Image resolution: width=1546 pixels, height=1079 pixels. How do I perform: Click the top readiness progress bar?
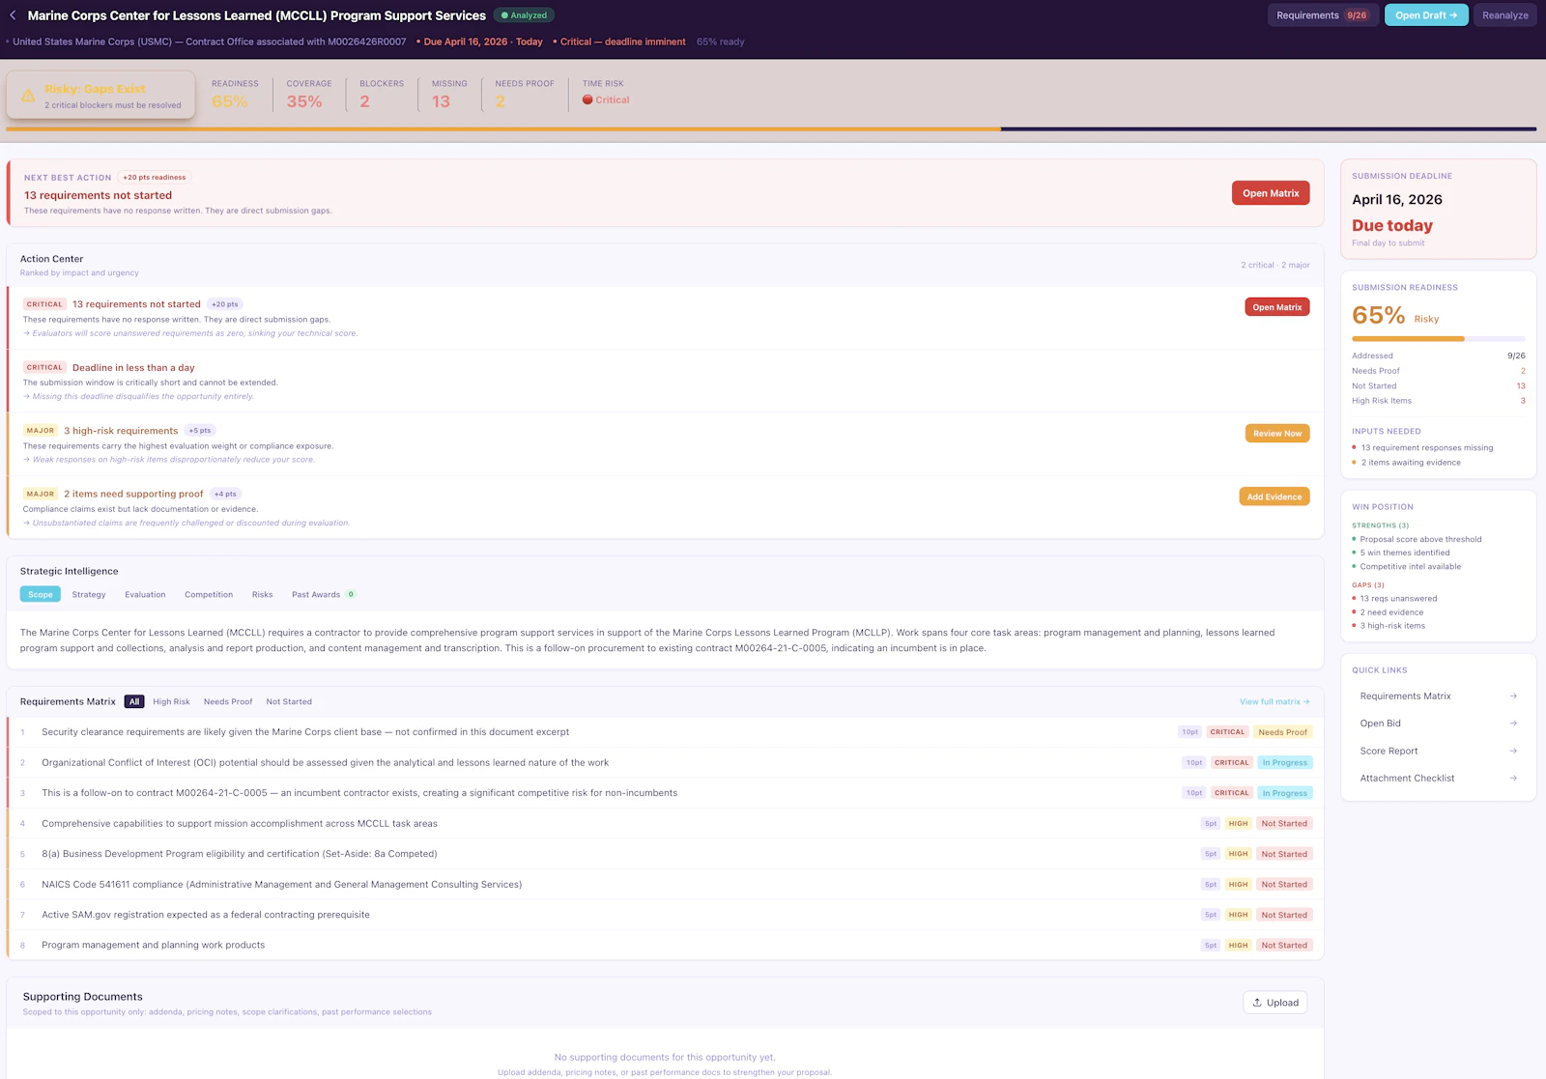point(771,128)
